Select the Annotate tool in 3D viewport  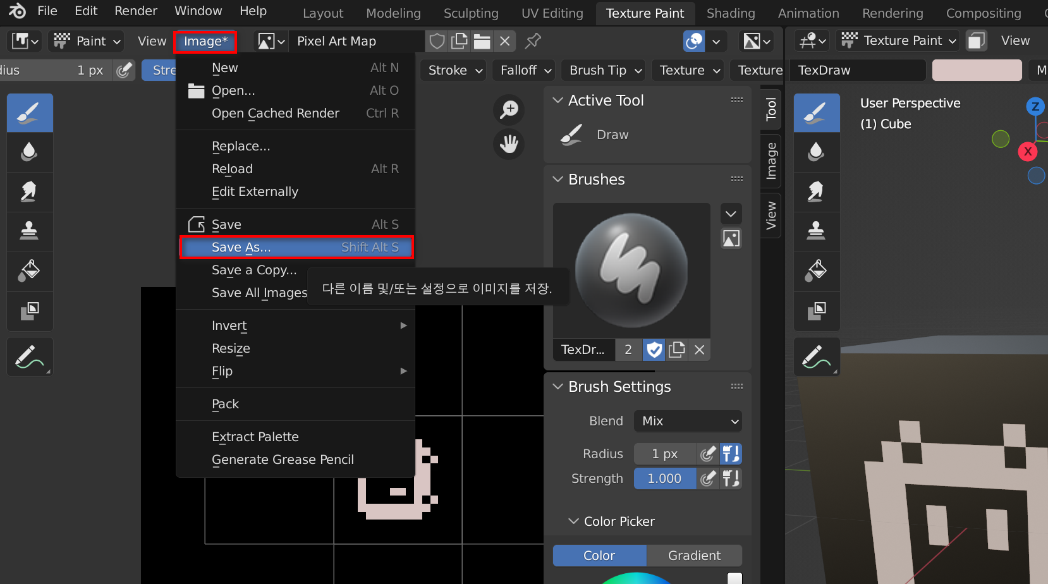(817, 357)
